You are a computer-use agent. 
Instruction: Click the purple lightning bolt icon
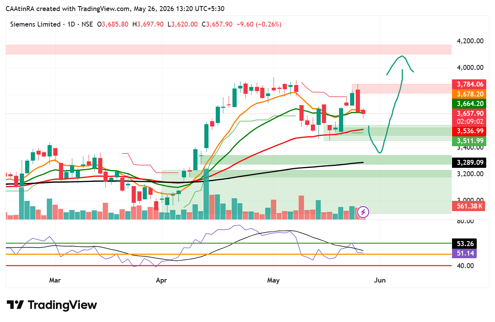coord(363,212)
